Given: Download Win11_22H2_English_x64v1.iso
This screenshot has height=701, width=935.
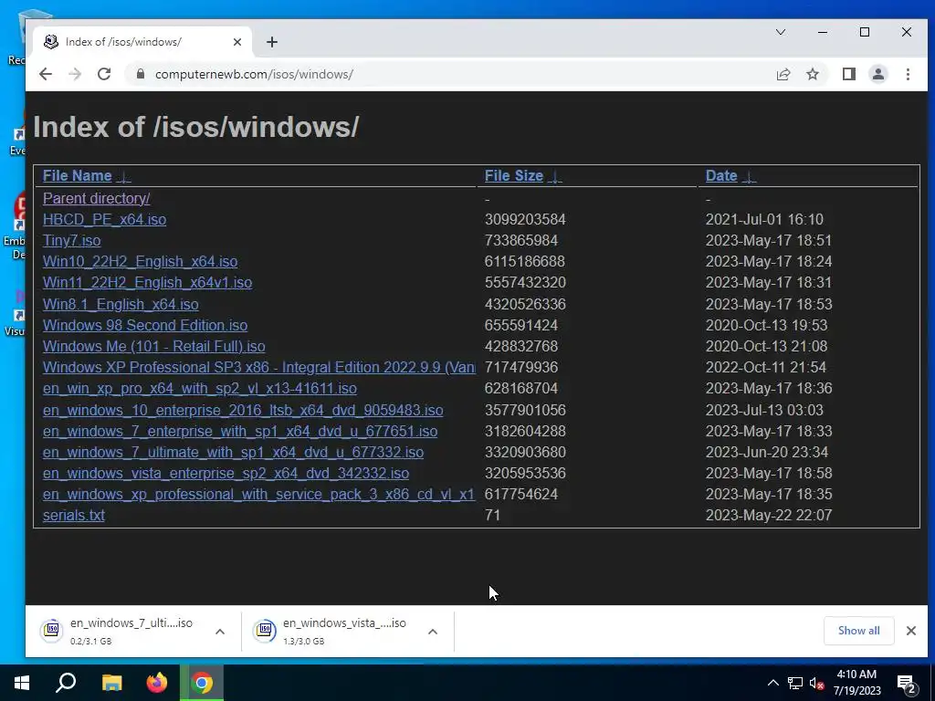Looking at the screenshot, I should 147,283.
